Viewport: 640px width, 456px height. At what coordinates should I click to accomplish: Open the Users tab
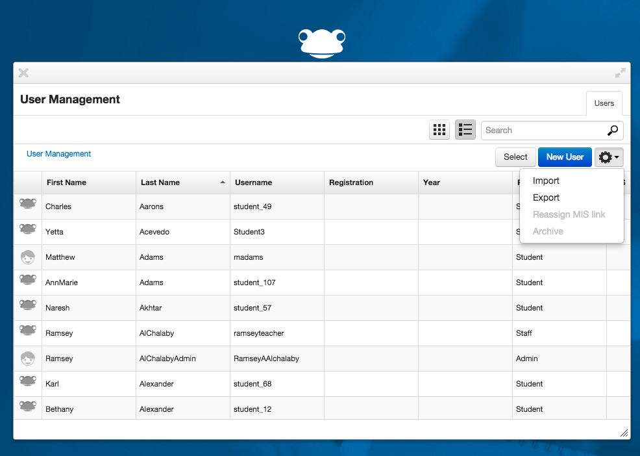click(x=604, y=103)
